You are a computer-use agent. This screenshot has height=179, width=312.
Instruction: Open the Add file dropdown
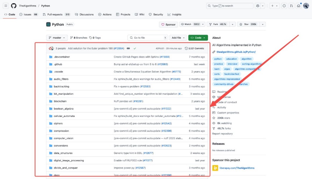pos(178,38)
